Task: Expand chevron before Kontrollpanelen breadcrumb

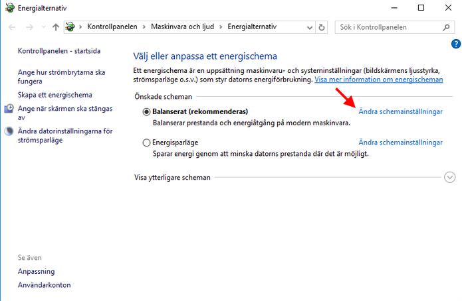Action: [x=80, y=27]
